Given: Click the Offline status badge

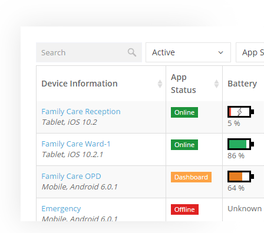Looking at the screenshot, I should (x=184, y=209).
